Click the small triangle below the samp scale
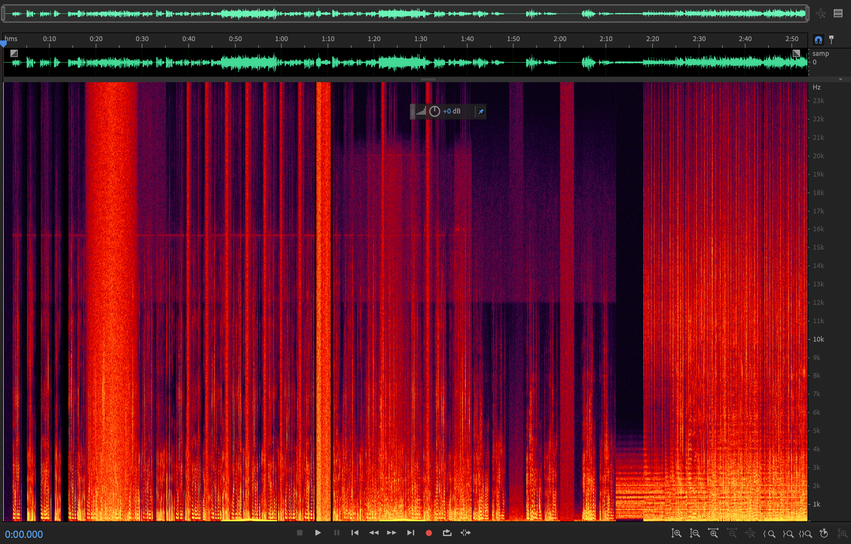 pyautogui.click(x=840, y=79)
